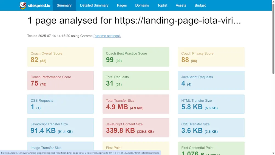
Task: Click Total Requests label
Action: (x=117, y=77)
